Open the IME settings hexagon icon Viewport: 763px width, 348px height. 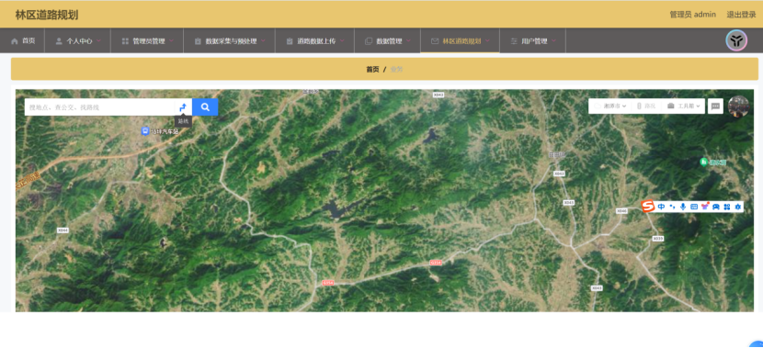(737, 207)
